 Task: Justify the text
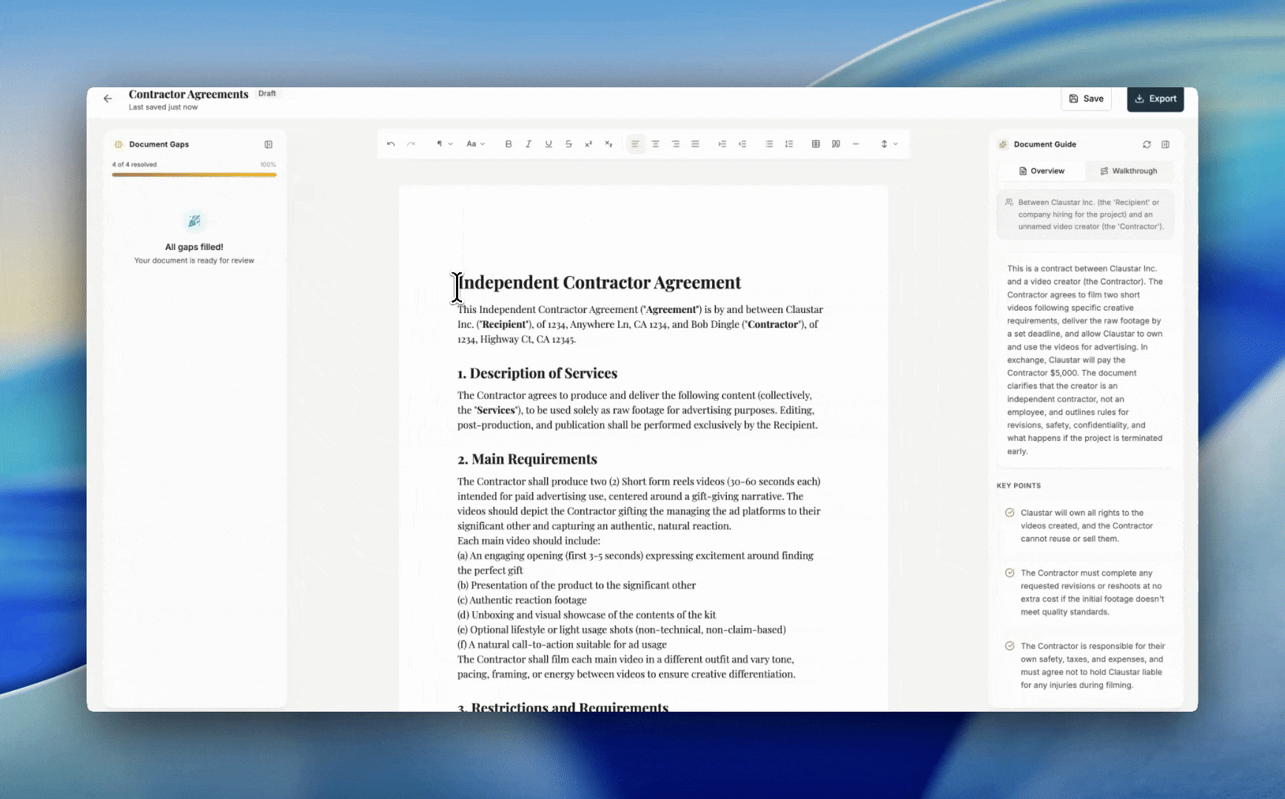[x=695, y=144]
